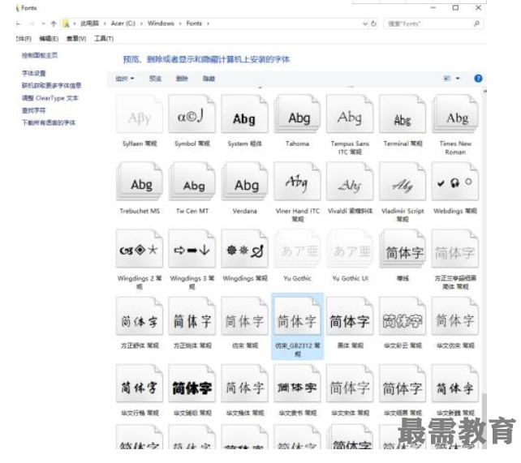Open the 字体设置 link

coord(33,73)
